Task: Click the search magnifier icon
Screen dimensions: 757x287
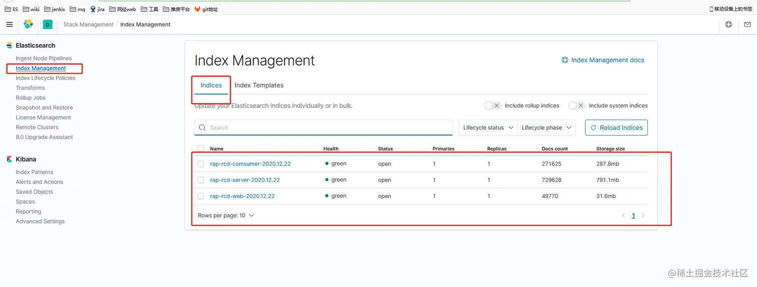Action: (202, 127)
